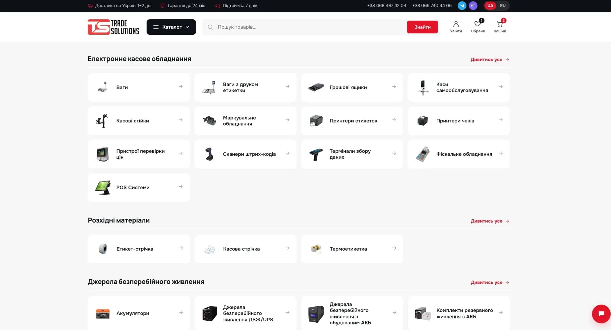Click the Термінали збору даних device image
The image size is (611, 330).
[316, 154]
